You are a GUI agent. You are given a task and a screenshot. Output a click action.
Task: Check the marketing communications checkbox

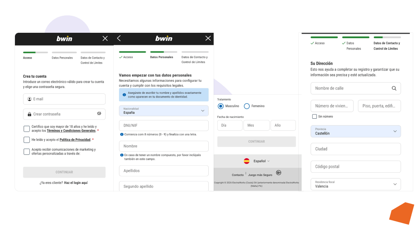tap(27, 152)
